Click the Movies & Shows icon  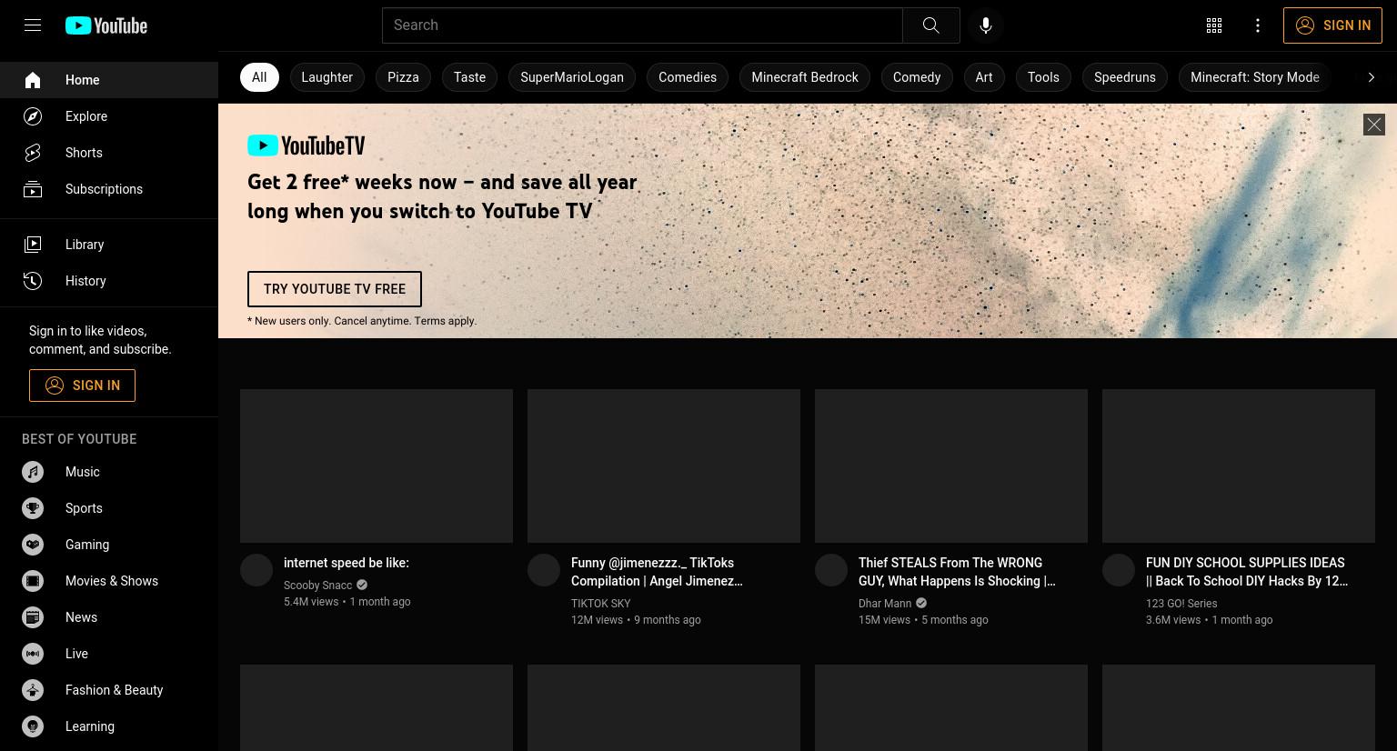click(x=33, y=581)
